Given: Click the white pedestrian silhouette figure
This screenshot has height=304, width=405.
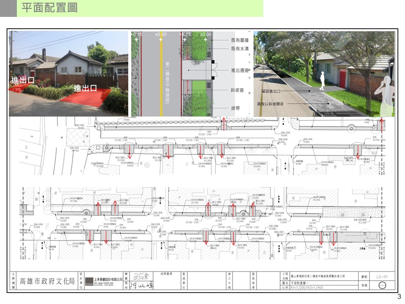Looking at the screenshot, I should tap(321, 81).
